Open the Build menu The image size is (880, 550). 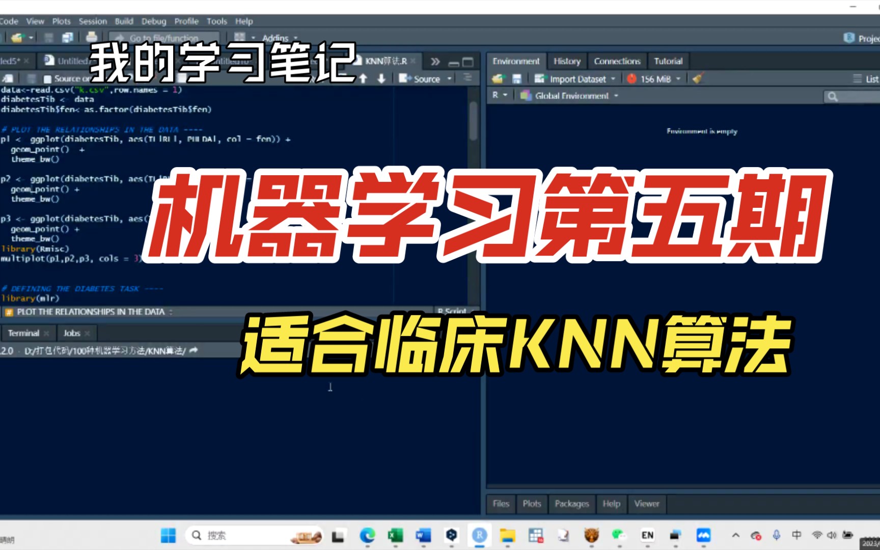tap(124, 21)
